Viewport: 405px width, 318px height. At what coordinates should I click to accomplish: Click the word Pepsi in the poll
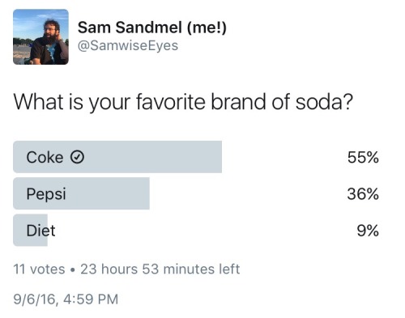click(46, 194)
